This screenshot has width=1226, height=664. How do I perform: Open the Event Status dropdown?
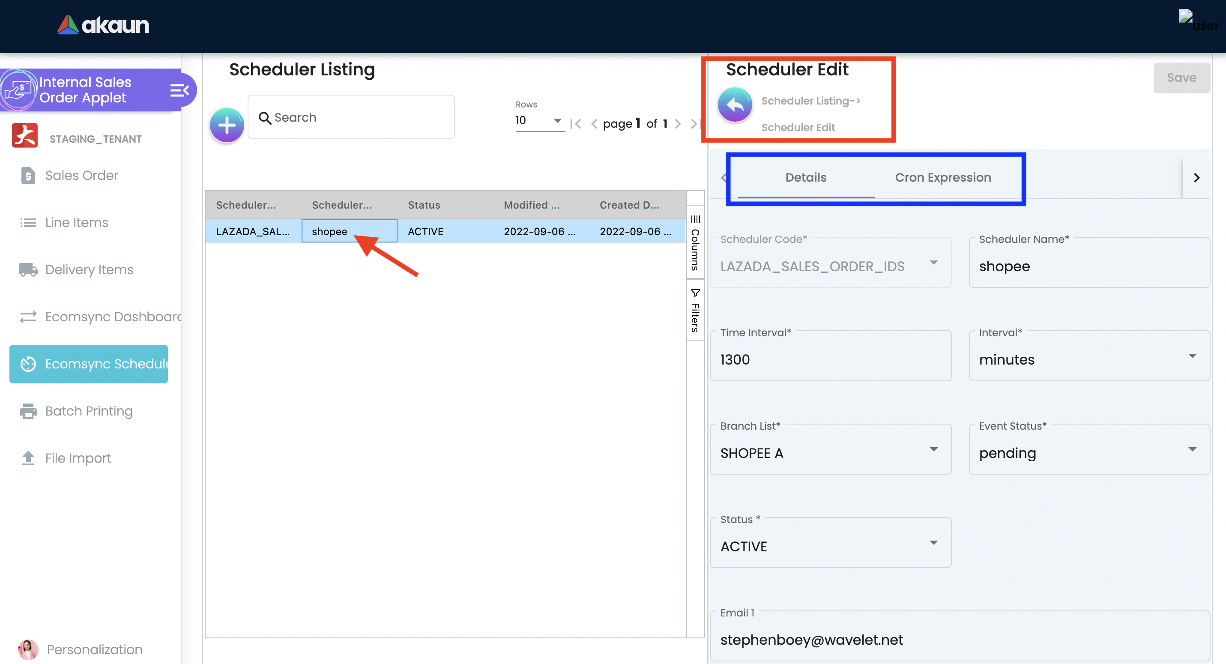click(x=1089, y=453)
